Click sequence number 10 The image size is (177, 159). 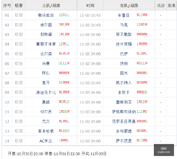tap(7, 102)
